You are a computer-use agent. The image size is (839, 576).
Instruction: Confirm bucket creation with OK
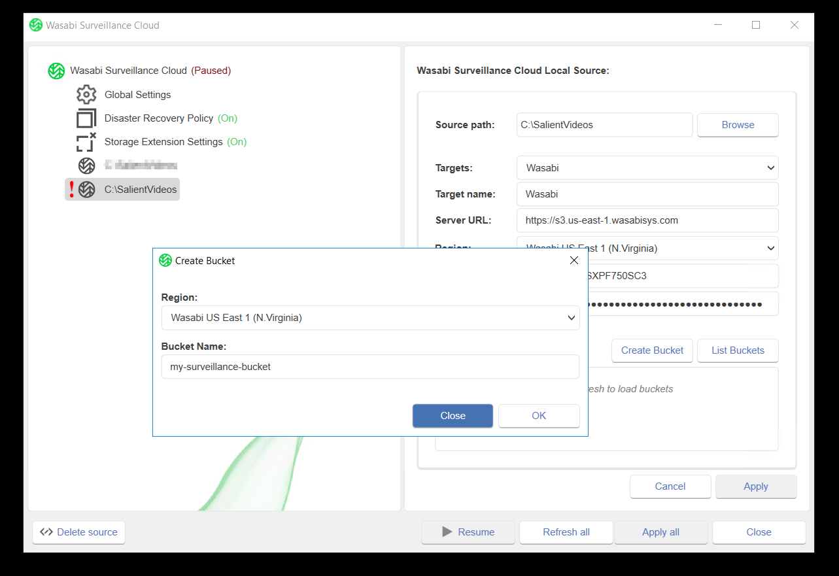(539, 416)
